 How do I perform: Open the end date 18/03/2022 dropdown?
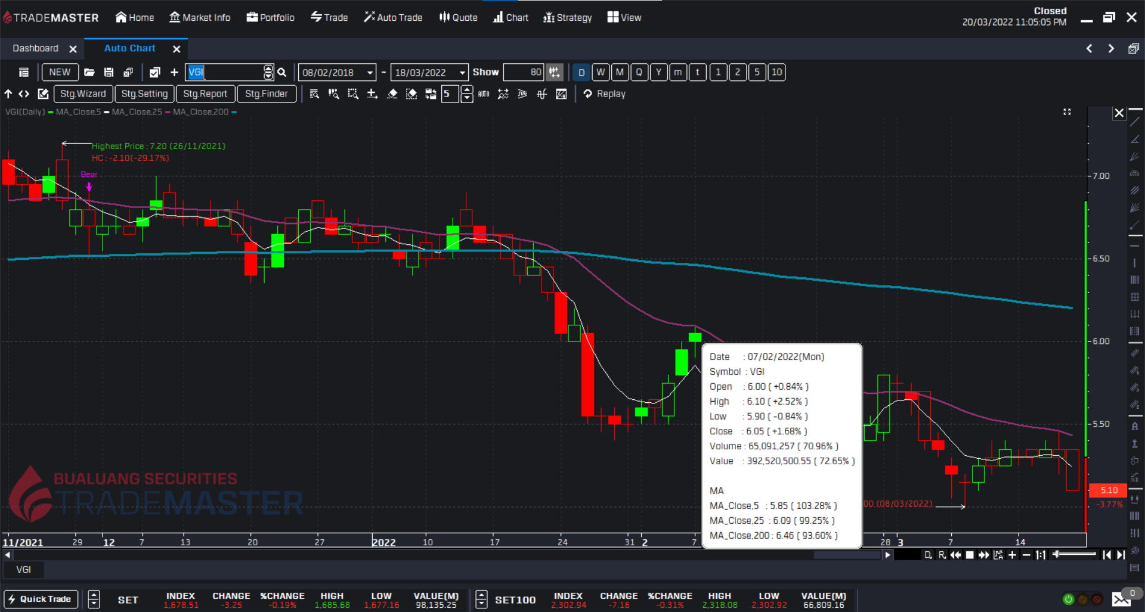coord(462,73)
